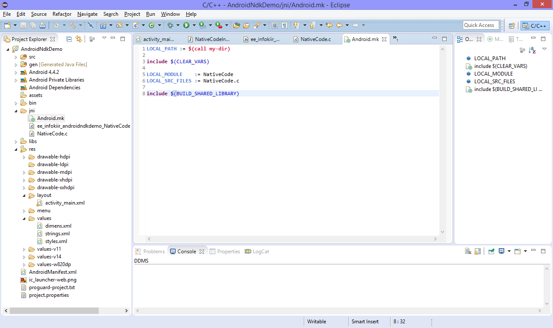Open the LogCat view tab
Screen dimensions: 553x328
260,252
